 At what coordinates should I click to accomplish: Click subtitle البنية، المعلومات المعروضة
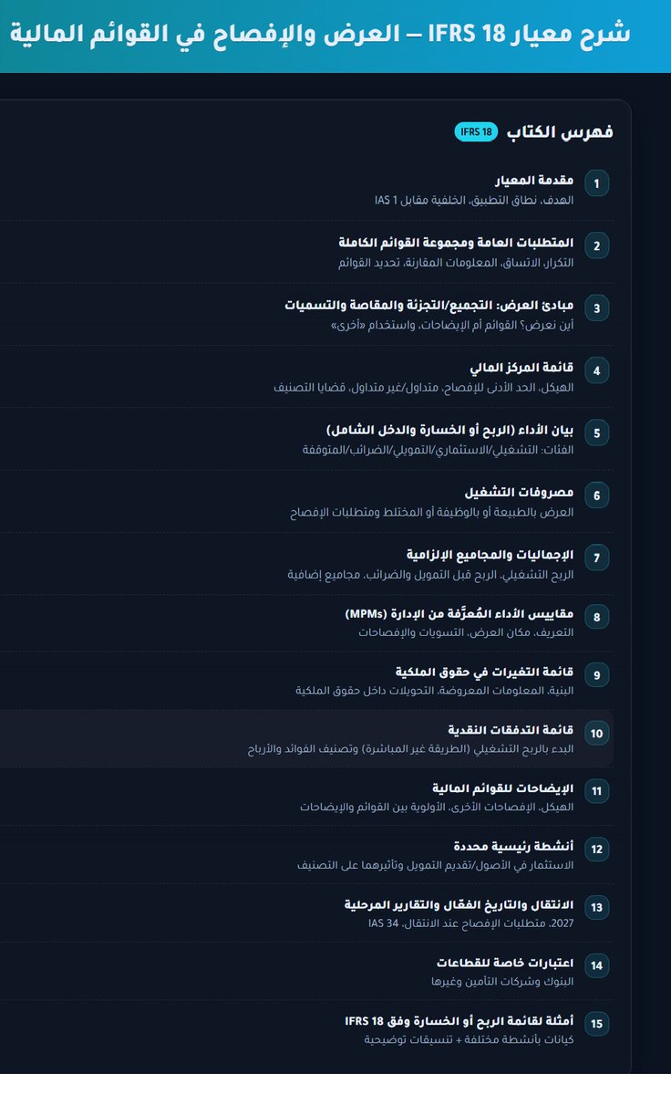(x=434, y=691)
